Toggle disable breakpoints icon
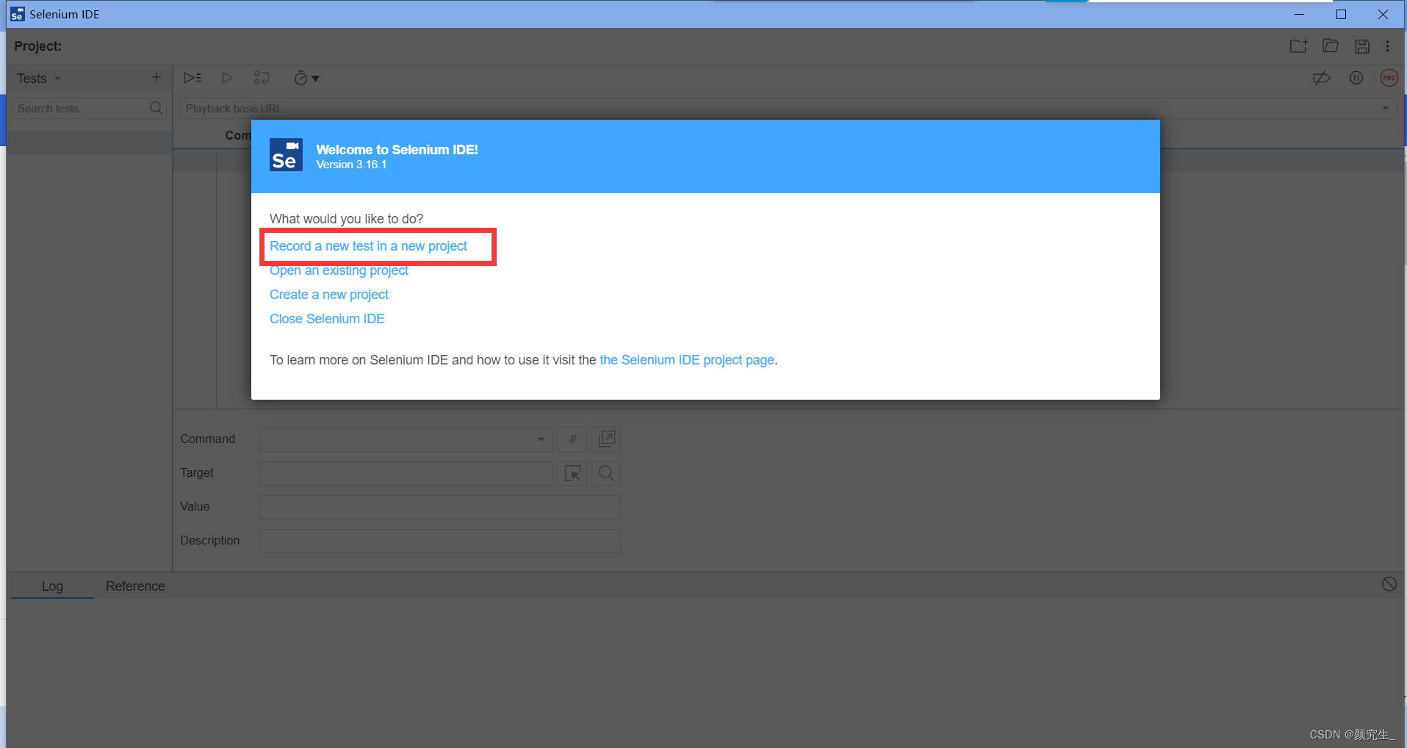 (1322, 78)
